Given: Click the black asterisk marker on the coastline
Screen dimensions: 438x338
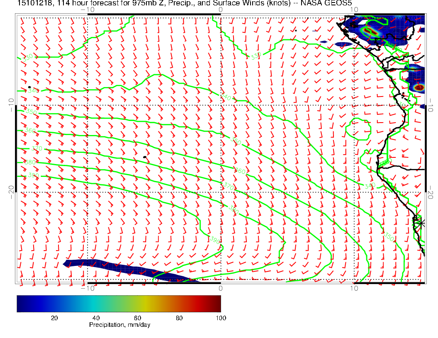Looking at the screenshot, I should pyautogui.click(x=421, y=223).
